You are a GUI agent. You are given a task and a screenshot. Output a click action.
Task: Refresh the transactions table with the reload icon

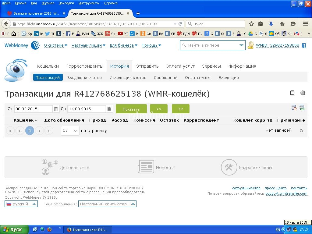pos(301,130)
